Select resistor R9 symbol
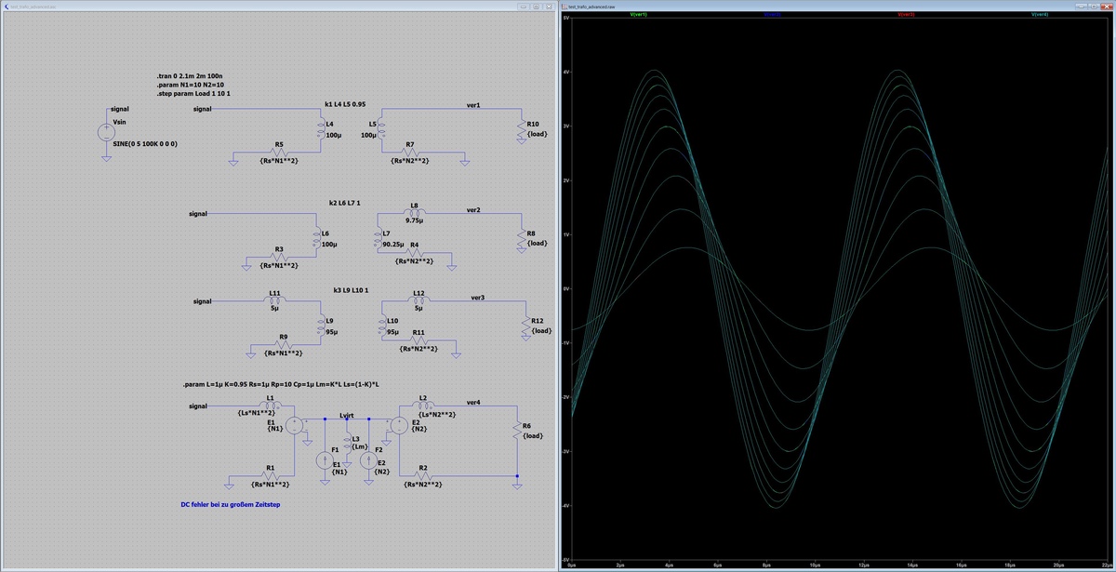The height and width of the screenshot is (572, 1116). pyautogui.click(x=283, y=345)
